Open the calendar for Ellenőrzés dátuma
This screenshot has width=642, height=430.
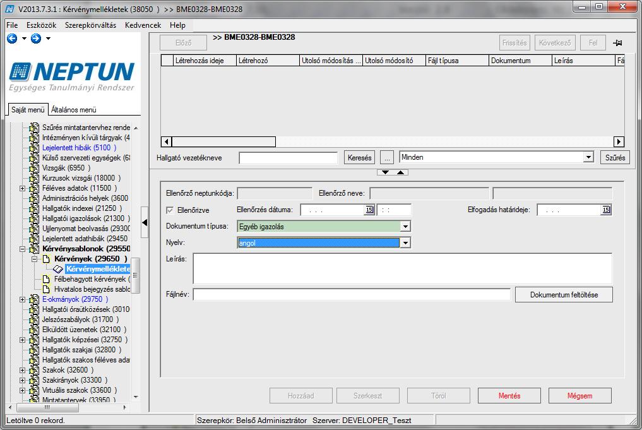coord(369,210)
